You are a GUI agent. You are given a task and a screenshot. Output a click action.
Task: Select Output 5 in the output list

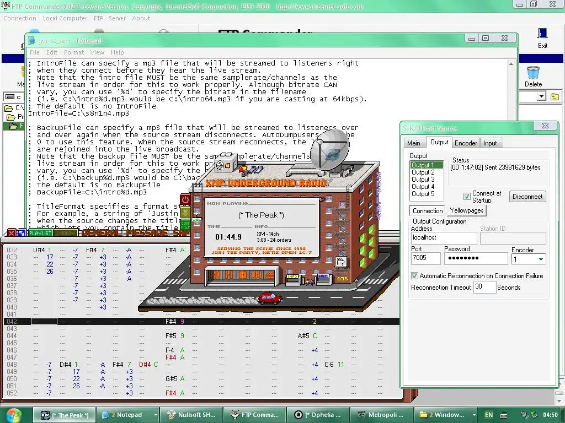click(x=427, y=194)
